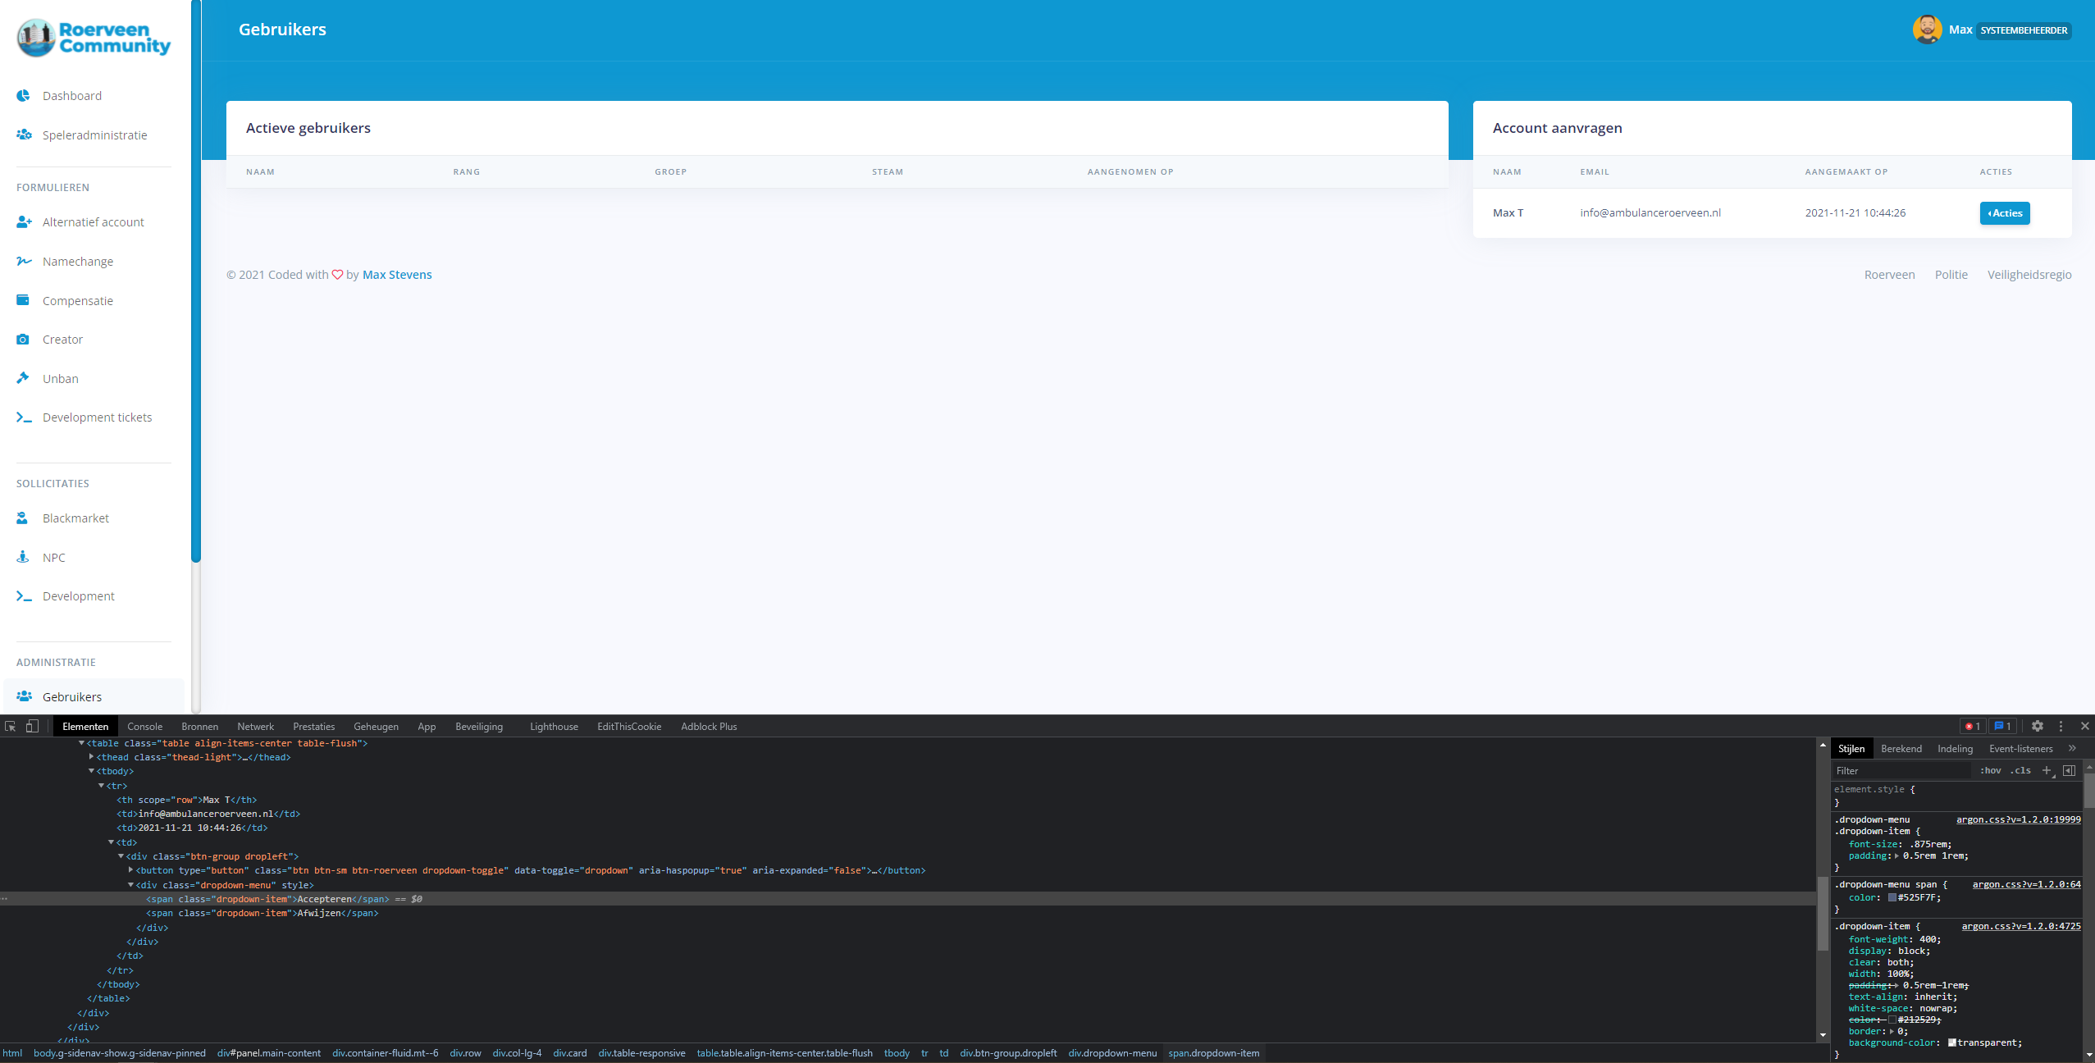Toggle the computed styles sidebar icon

click(2069, 770)
